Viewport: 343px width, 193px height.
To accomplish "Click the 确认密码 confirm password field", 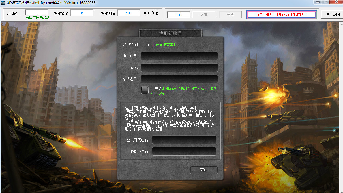I will click(x=179, y=79).
